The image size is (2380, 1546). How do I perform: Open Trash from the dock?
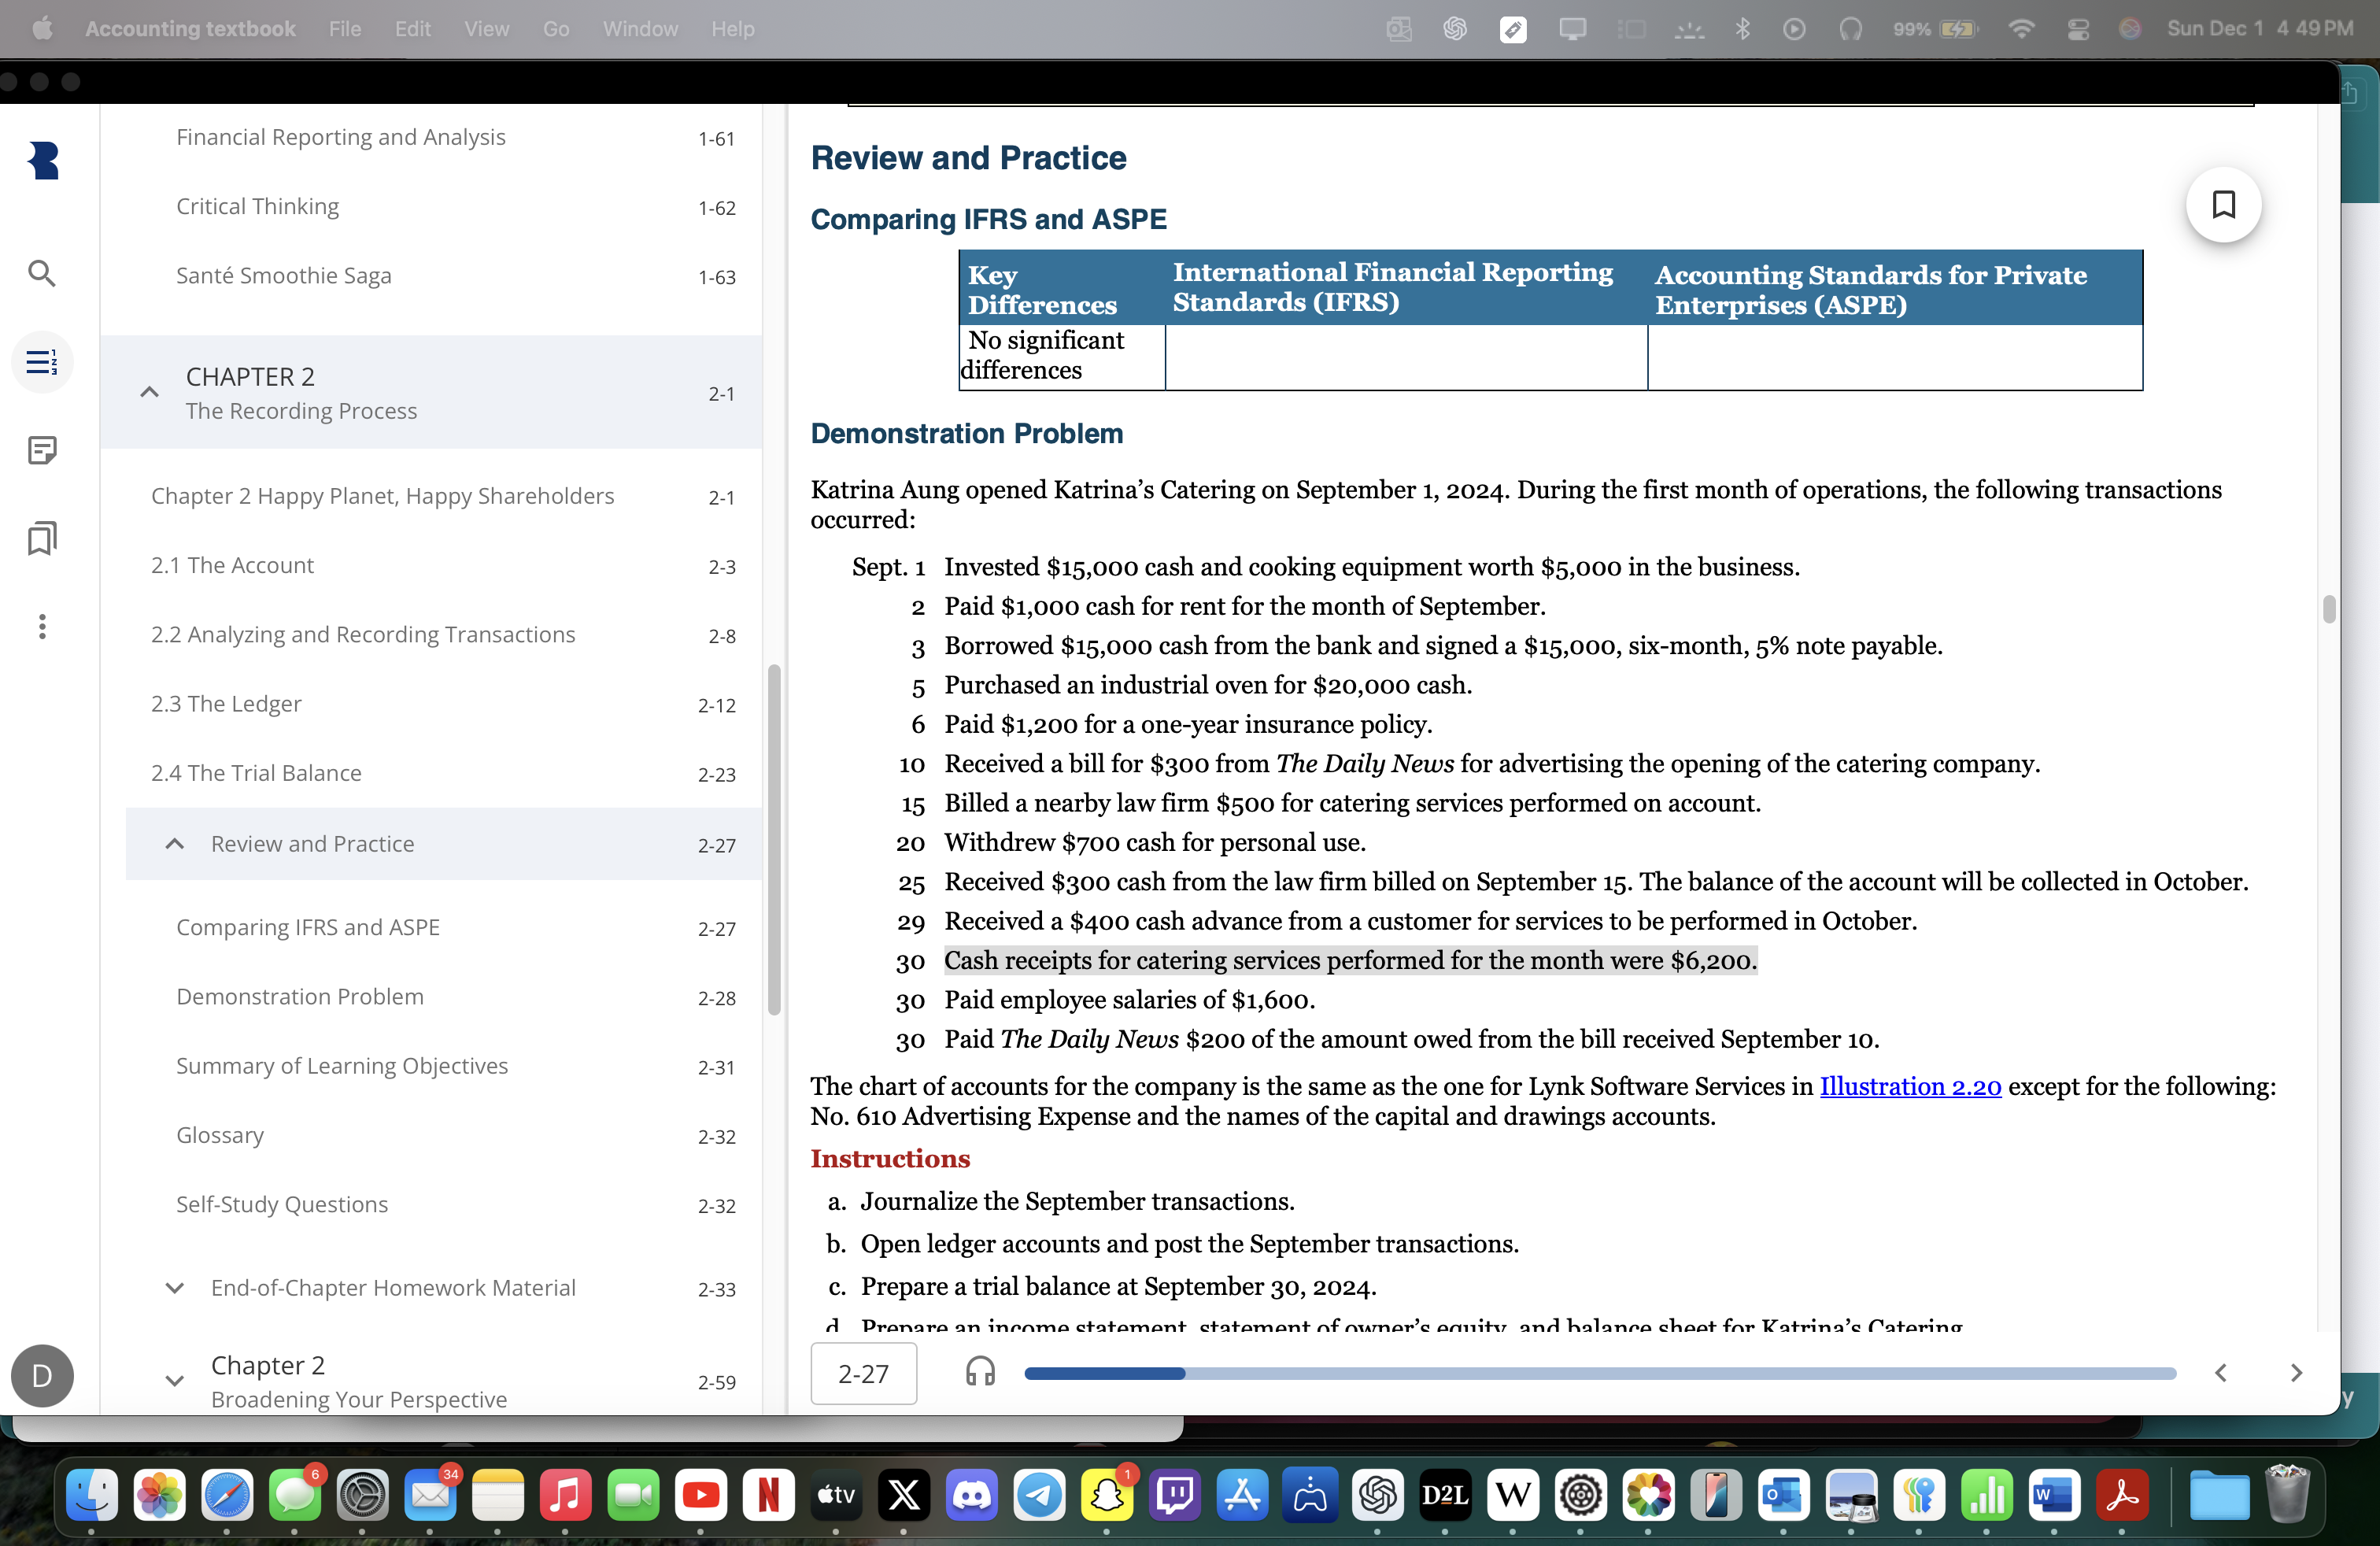pyautogui.click(x=2286, y=1494)
